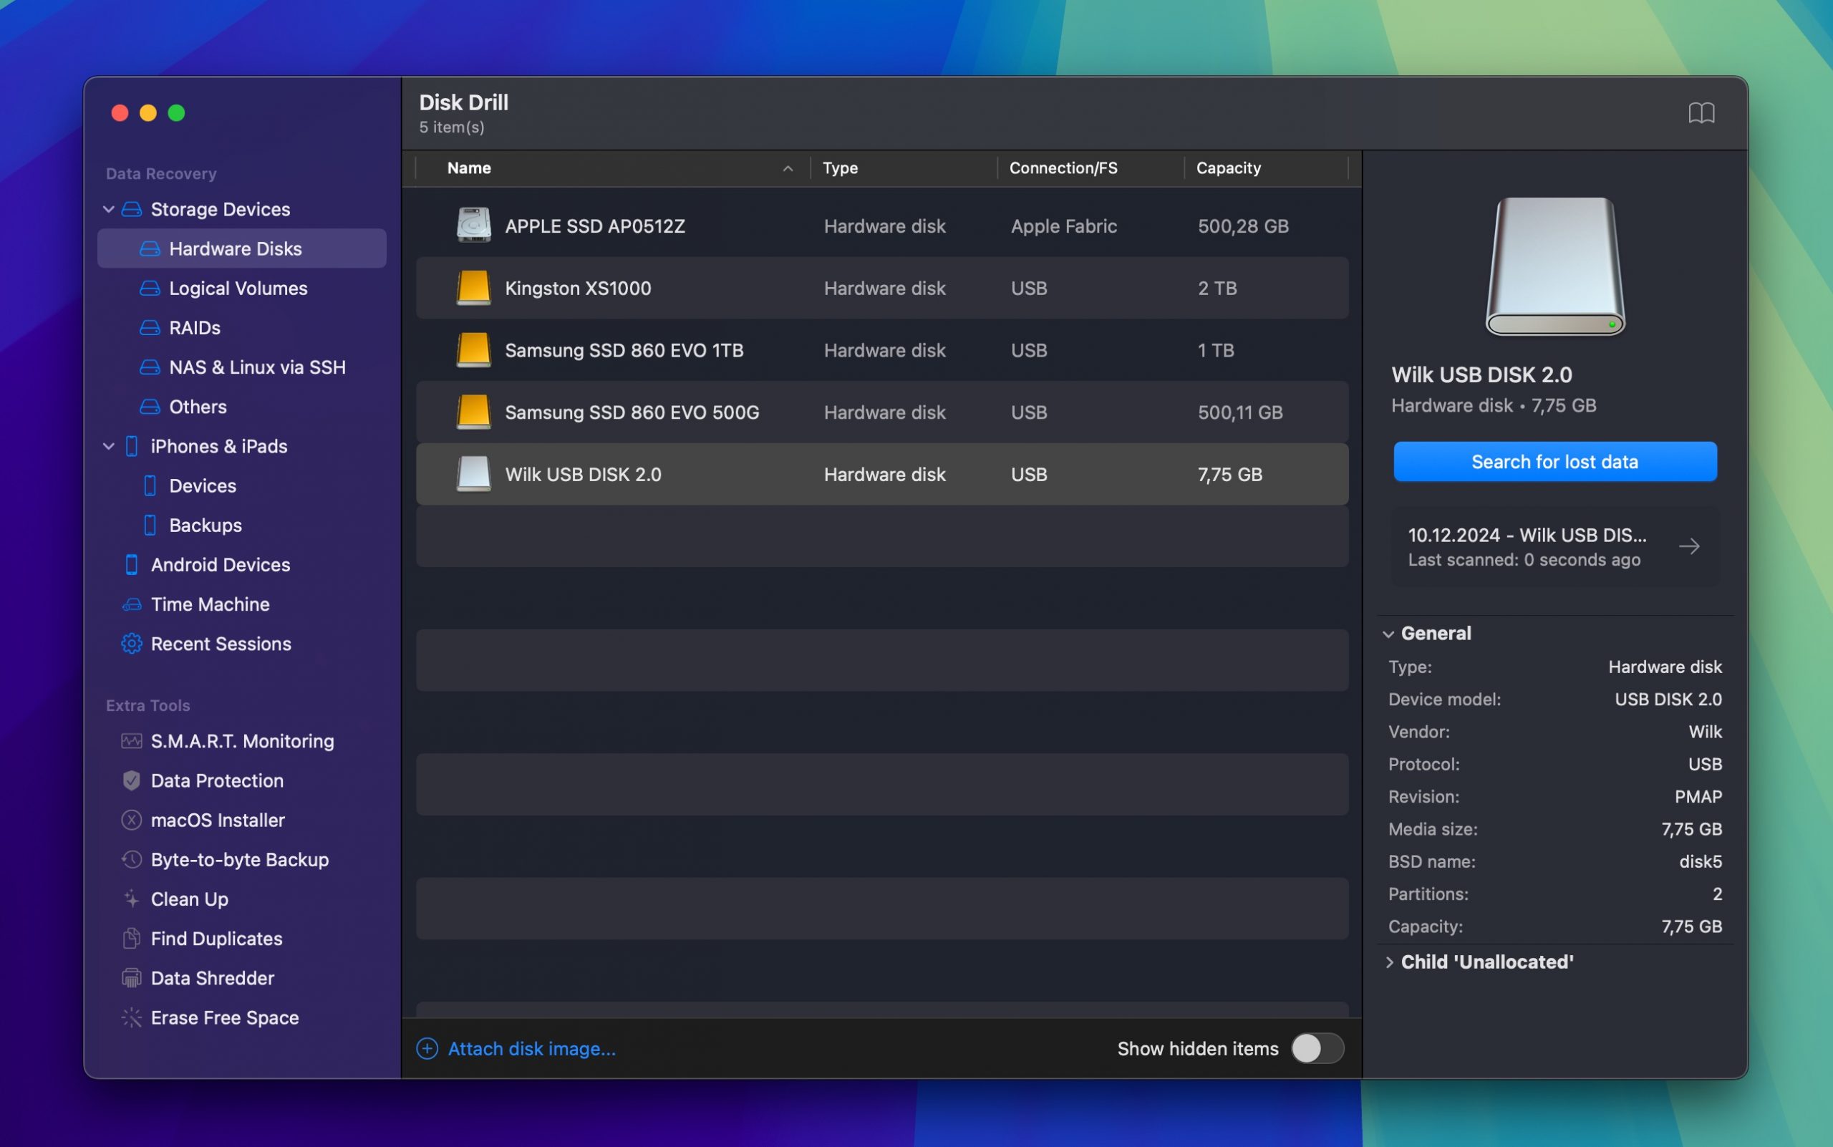1833x1147 pixels.
Task: Expand the Child 'Unallocated' section
Action: click(1388, 962)
